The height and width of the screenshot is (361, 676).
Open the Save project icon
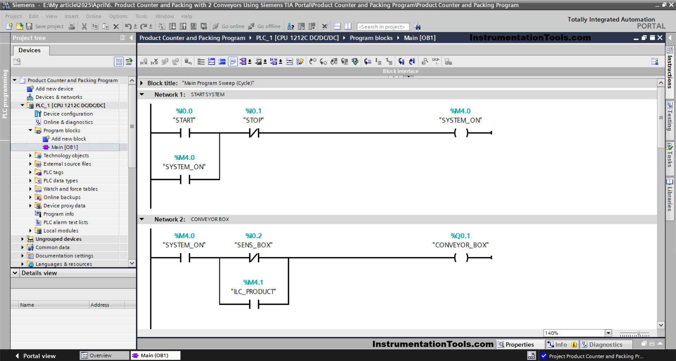29,26
